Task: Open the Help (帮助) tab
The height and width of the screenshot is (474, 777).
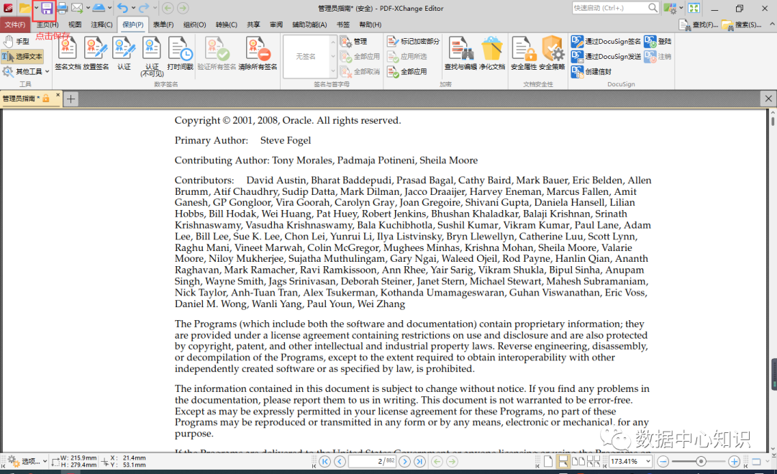Action: (x=371, y=24)
